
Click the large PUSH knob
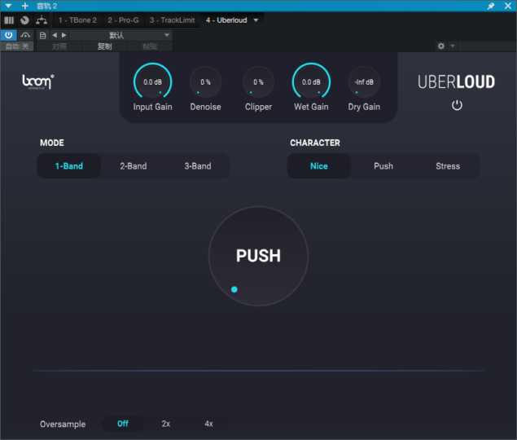tap(258, 256)
